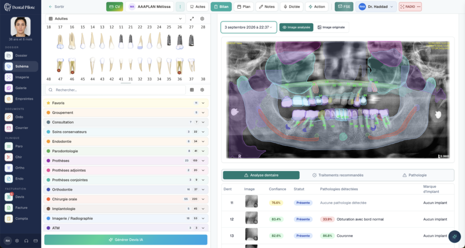Expand the Favoris category
465x248 pixels.
126,103
